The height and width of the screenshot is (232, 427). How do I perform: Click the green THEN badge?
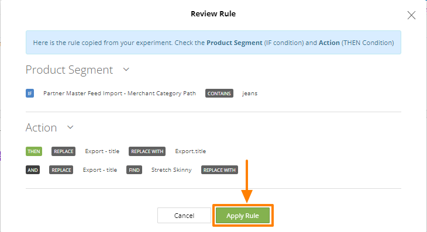[x=34, y=151]
